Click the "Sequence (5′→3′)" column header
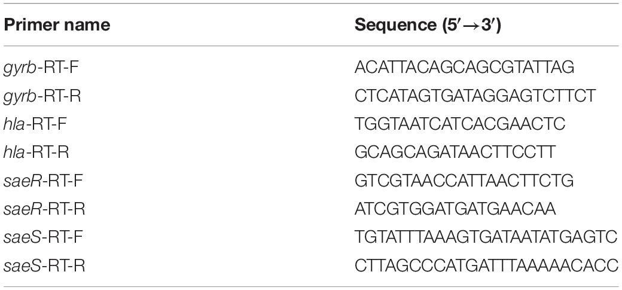622x290 pixels. [x=428, y=25]
